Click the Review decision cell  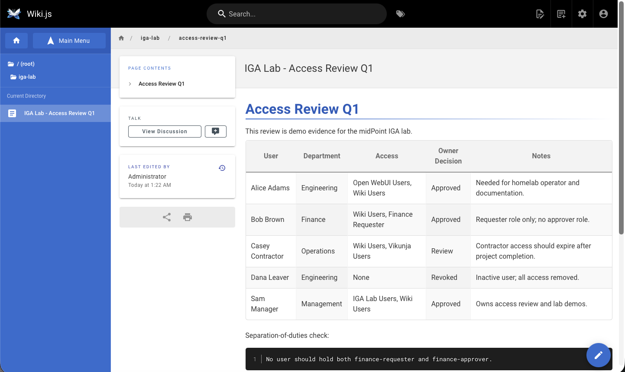click(448, 251)
